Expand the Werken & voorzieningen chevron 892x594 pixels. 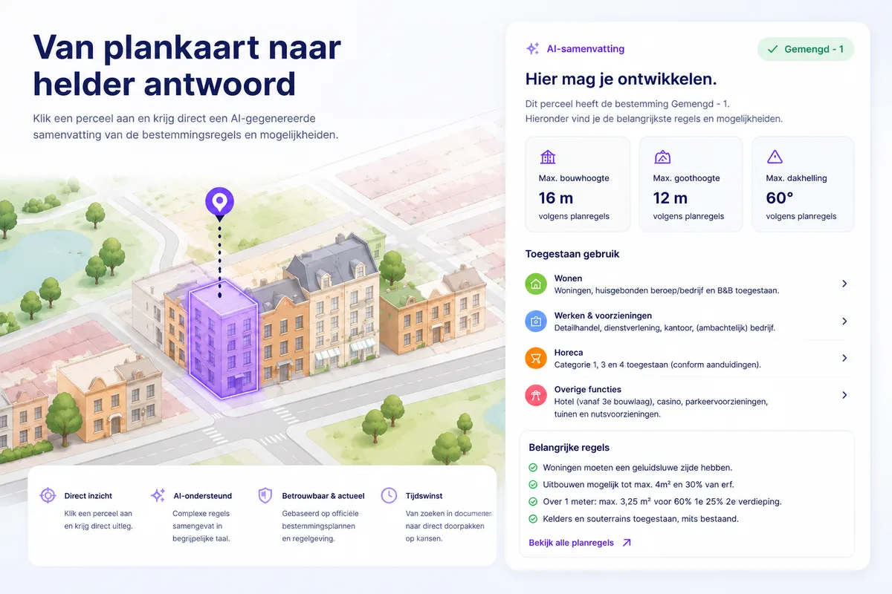844,321
